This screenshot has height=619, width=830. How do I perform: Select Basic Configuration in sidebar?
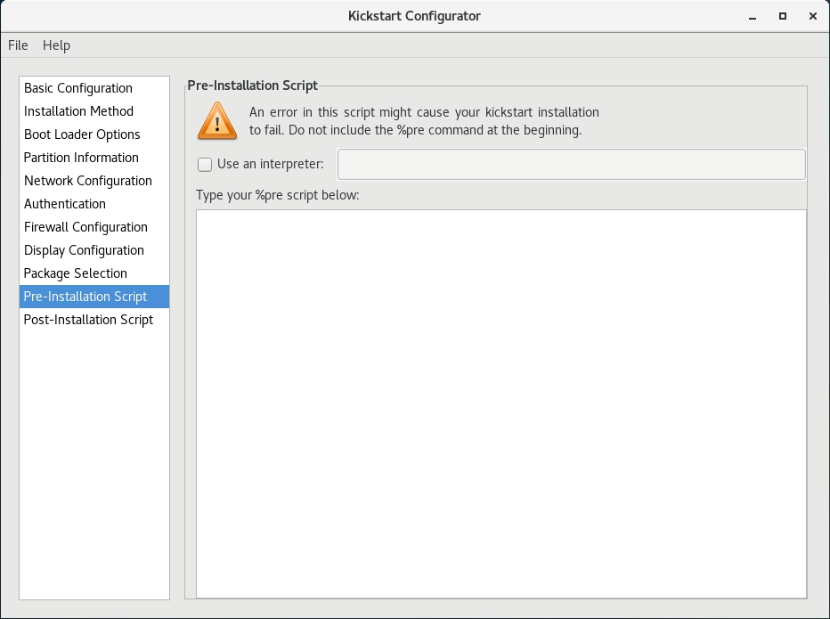[78, 88]
